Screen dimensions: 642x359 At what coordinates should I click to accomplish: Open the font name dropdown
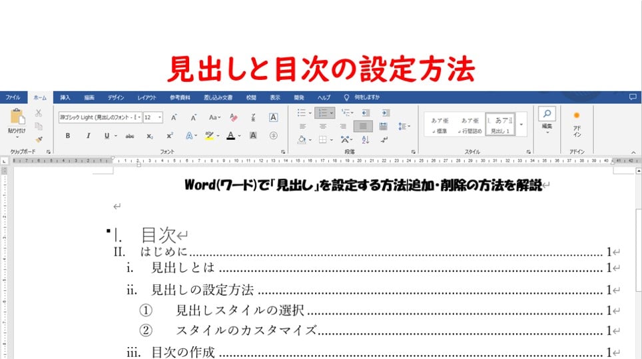pyautogui.click(x=139, y=117)
